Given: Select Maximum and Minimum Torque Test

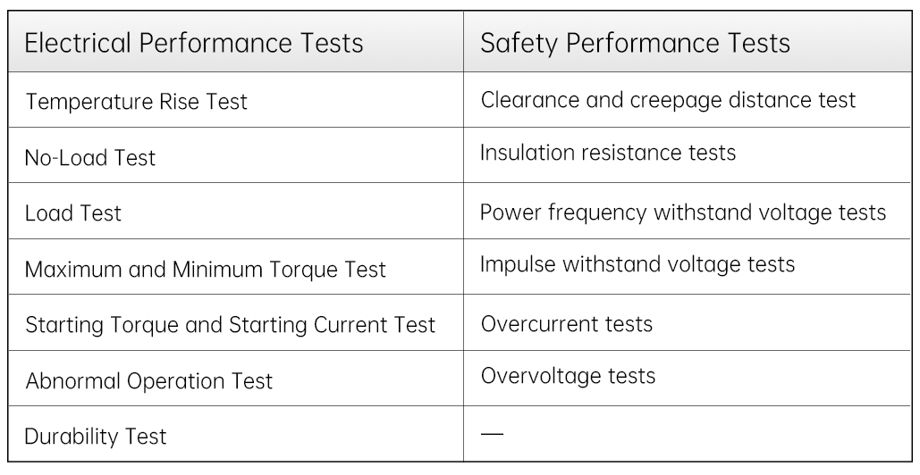Looking at the screenshot, I should coord(206,269).
